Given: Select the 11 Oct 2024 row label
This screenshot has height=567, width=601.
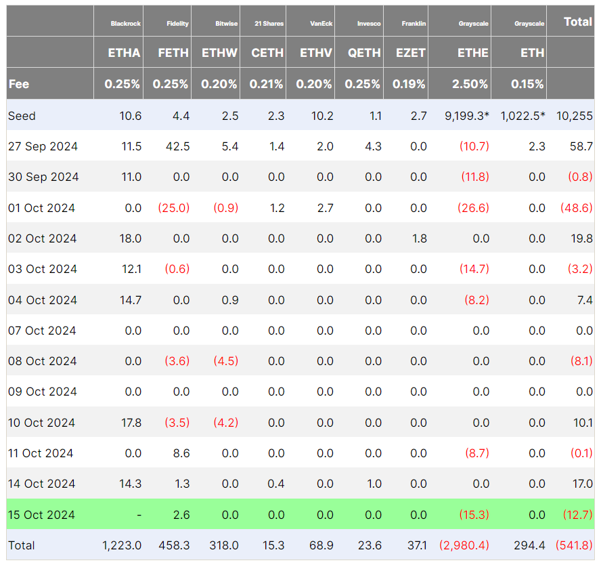Looking at the screenshot, I should point(41,453).
